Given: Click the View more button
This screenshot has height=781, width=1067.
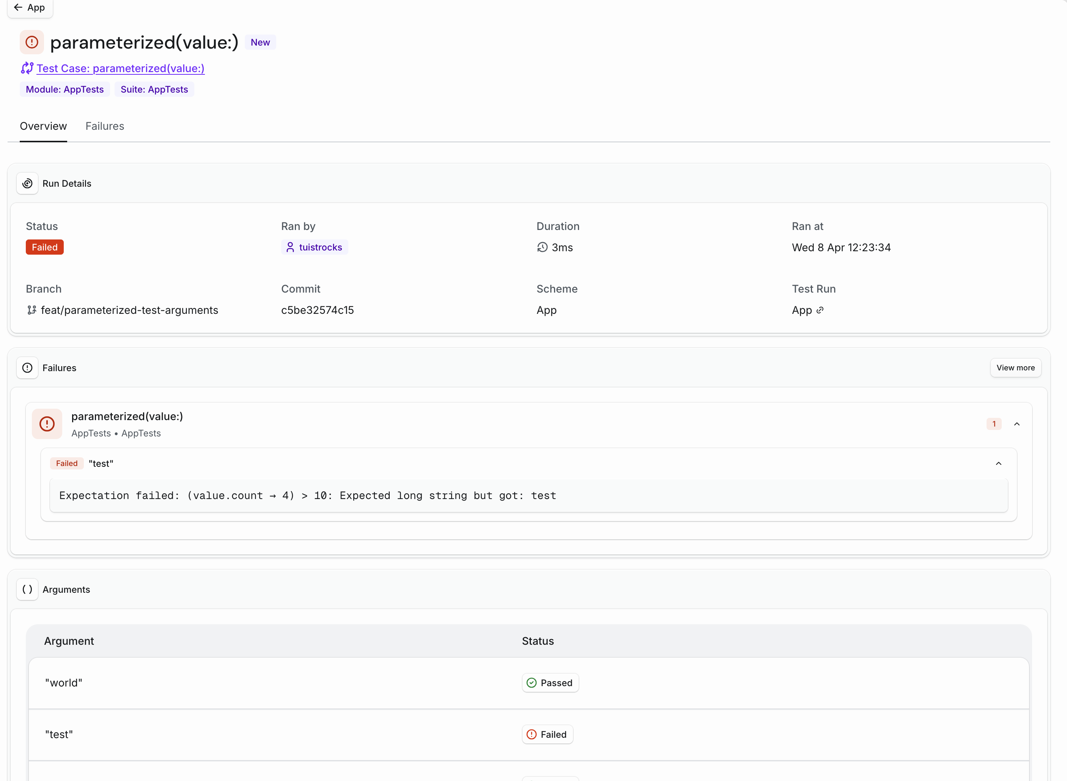Looking at the screenshot, I should 1015,367.
